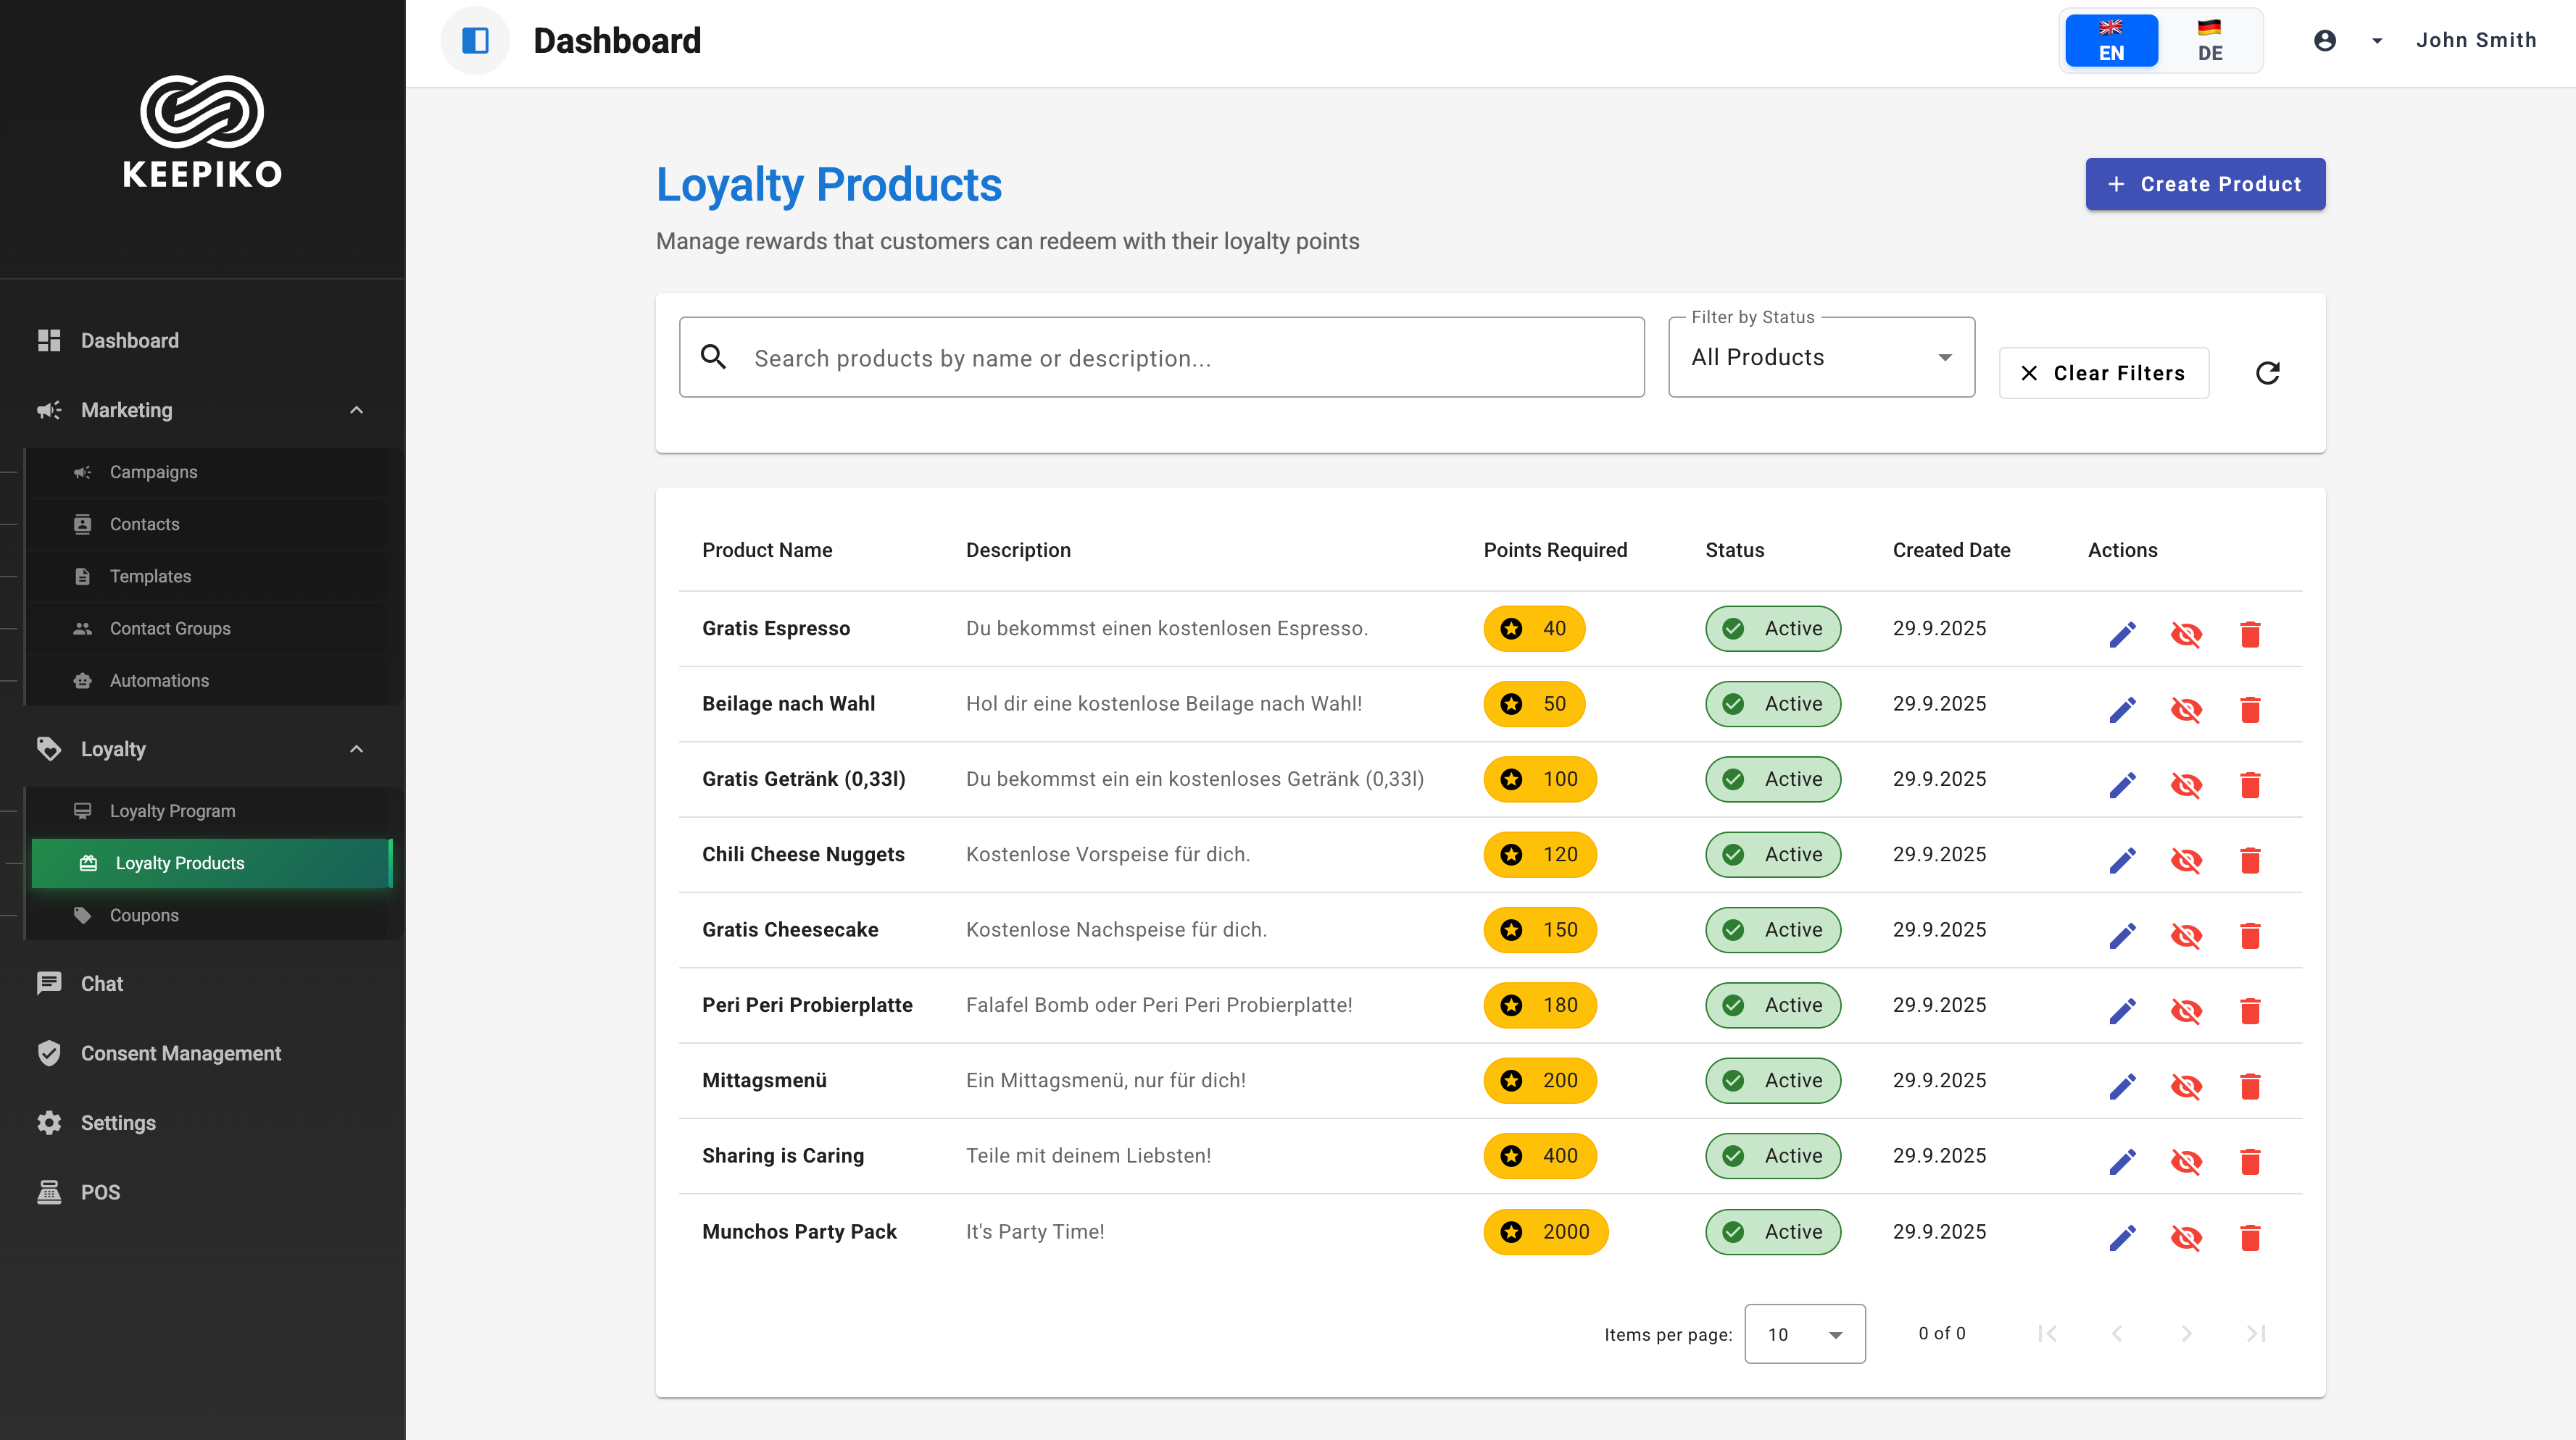
Task: Toggle visibility of Chili Cheese Nuggets
Action: point(2186,861)
